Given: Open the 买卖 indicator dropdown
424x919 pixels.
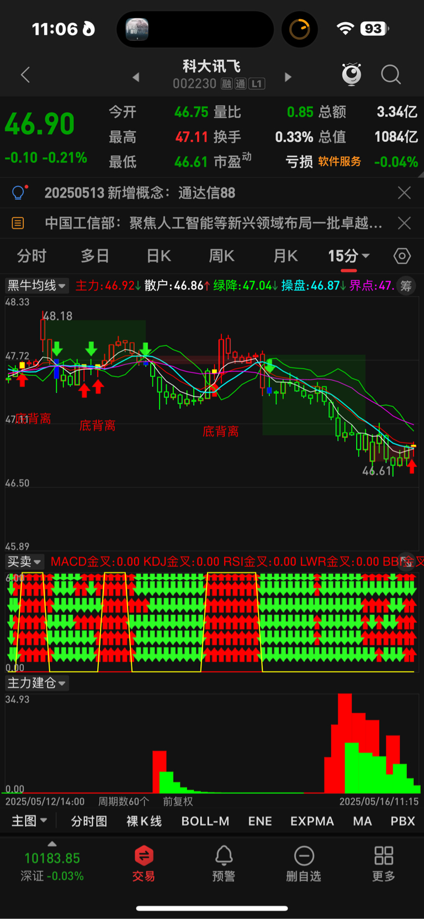Looking at the screenshot, I should click(x=24, y=562).
